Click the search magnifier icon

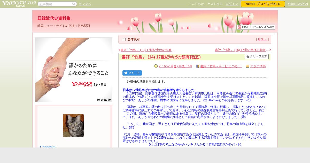(74, 4)
